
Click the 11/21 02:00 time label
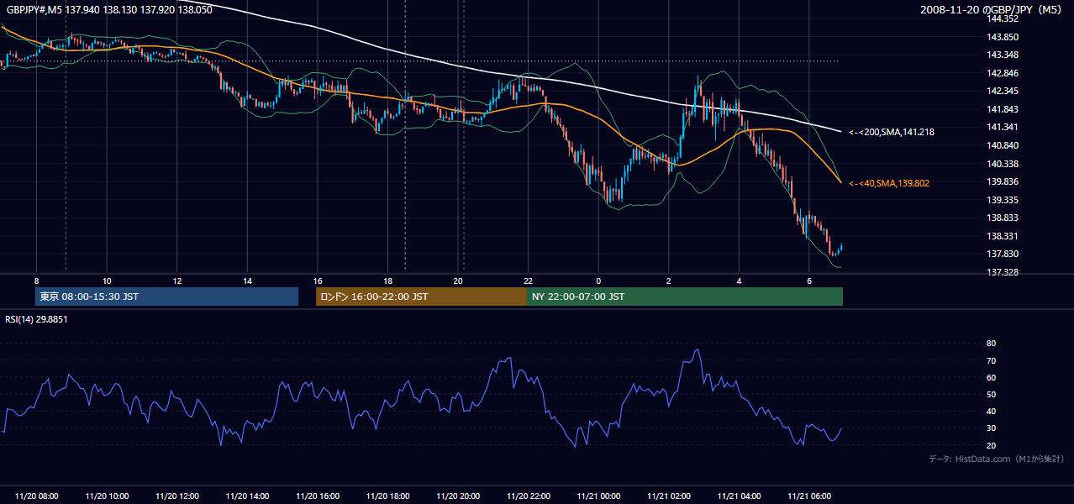669,496
